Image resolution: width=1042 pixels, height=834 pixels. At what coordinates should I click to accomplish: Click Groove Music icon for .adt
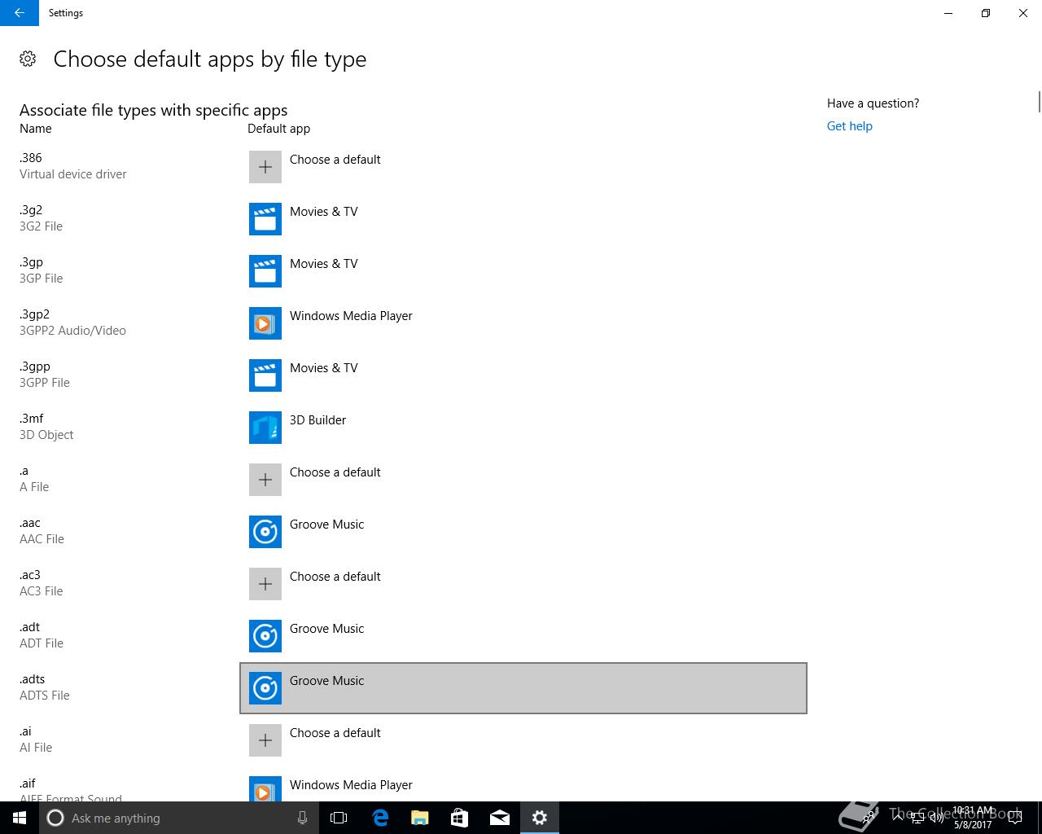coord(265,636)
